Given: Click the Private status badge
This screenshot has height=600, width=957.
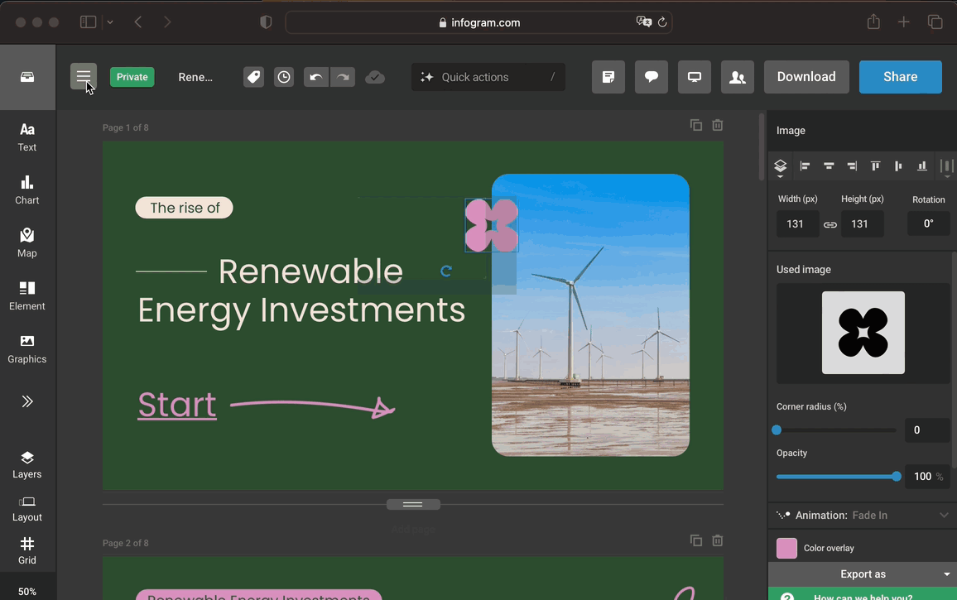Looking at the screenshot, I should click(x=132, y=77).
